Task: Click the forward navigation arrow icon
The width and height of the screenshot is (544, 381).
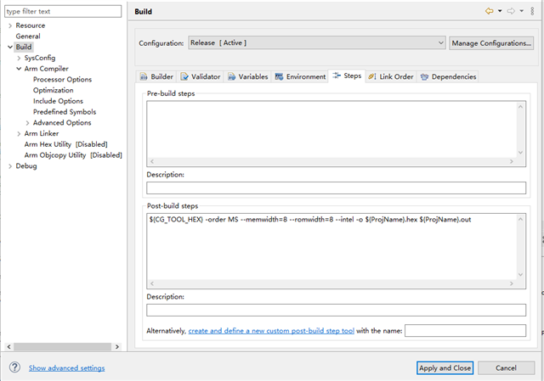Action: click(x=511, y=11)
